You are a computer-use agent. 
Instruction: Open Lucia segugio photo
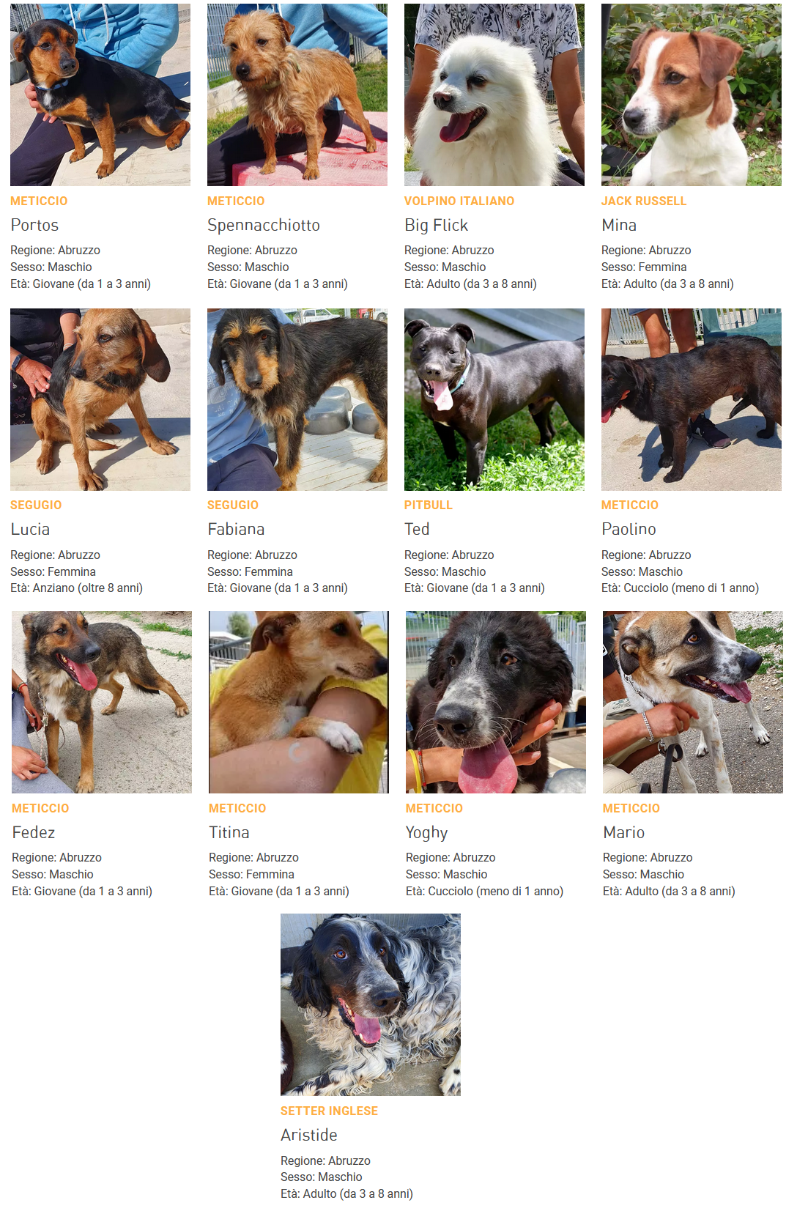(100, 399)
